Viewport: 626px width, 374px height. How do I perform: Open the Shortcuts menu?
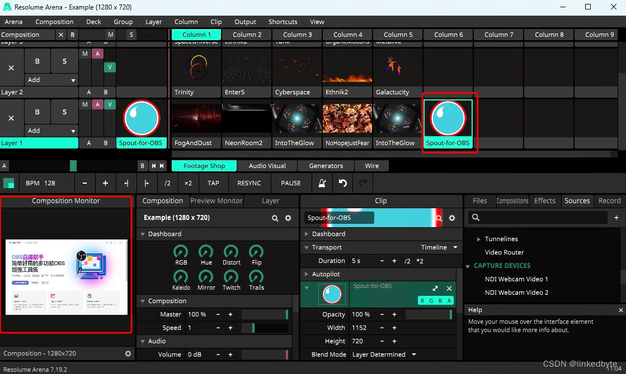[283, 22]
